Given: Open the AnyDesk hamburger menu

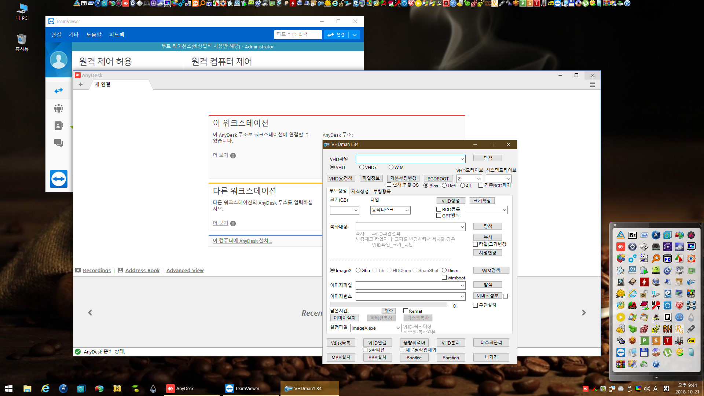Looking at the screenshot, I should [x=592, y=85].
